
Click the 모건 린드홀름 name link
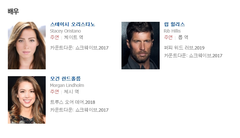[x=65, y=79]
